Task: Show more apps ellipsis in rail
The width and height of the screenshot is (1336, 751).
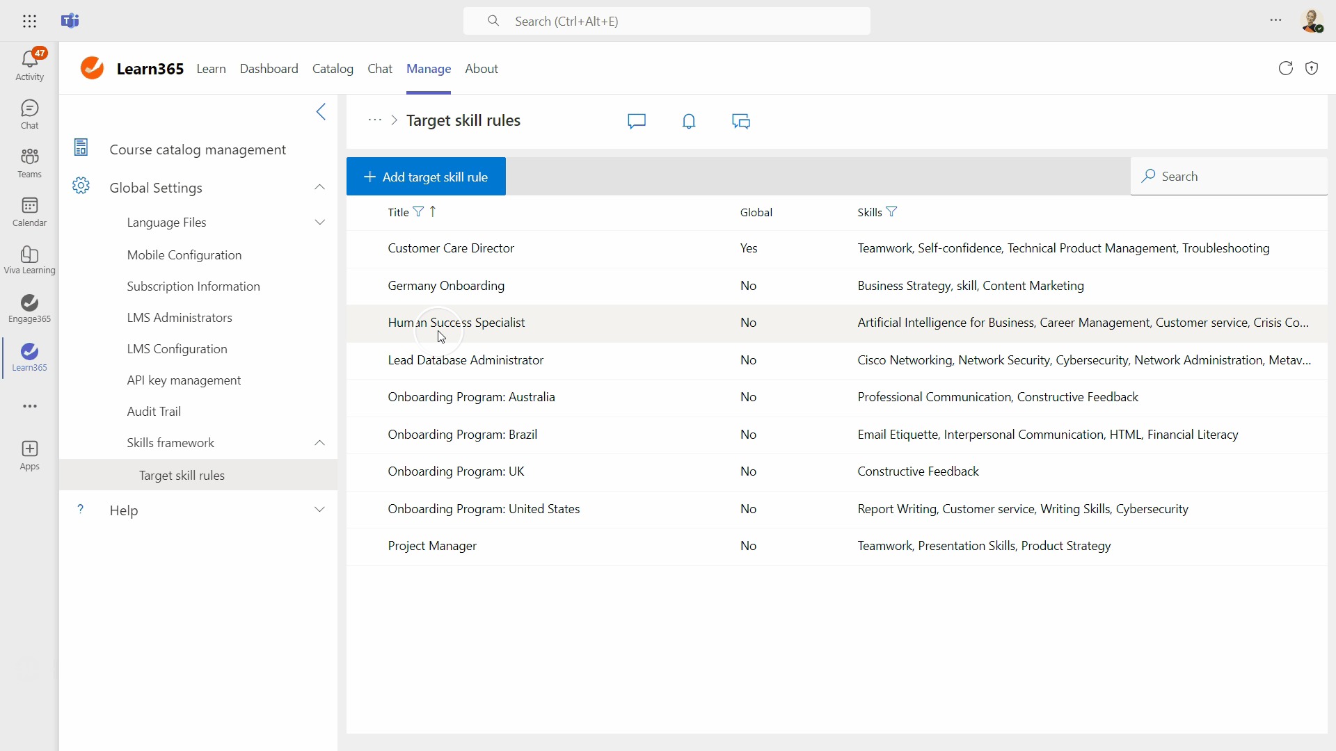Action: [x=29, y=406]
